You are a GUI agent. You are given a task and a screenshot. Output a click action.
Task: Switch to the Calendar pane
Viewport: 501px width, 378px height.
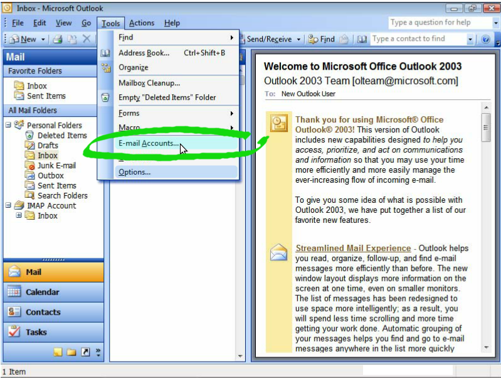(x=53, y=292)
